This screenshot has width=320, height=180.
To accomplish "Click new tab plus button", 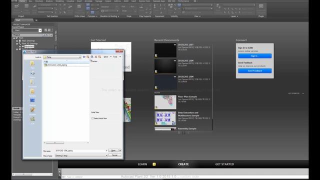I will (36, 20).
